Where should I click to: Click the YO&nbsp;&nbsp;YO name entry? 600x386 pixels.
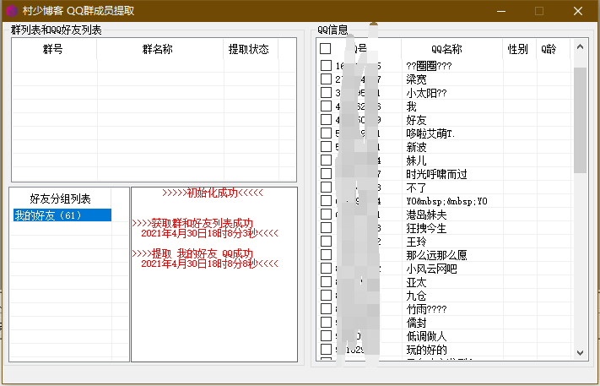pos(446,201)
